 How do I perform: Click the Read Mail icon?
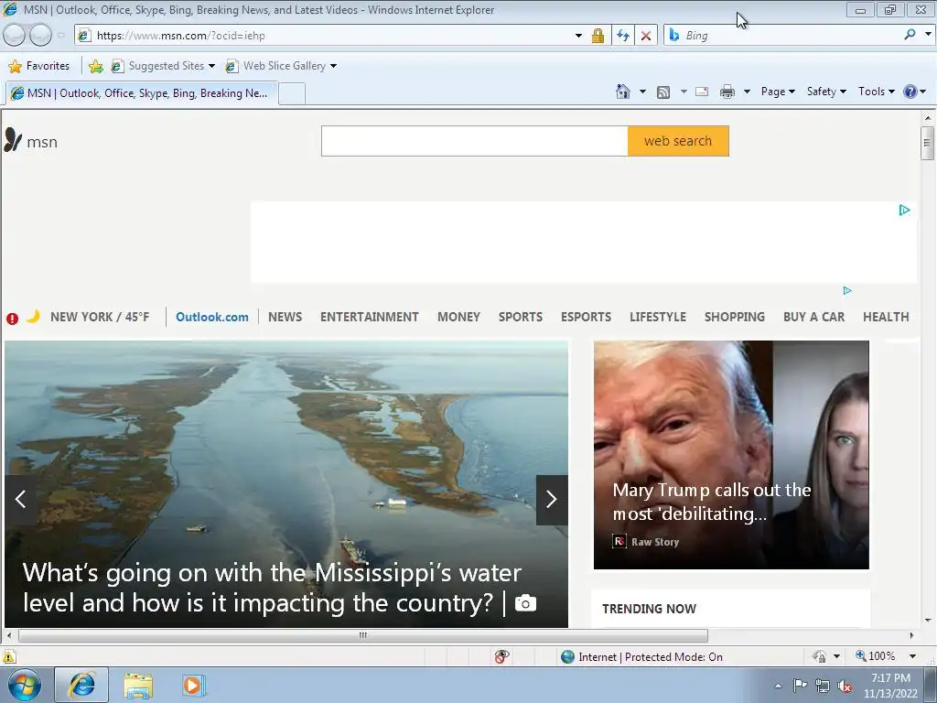pyautogui.click(x=702, y=92)
